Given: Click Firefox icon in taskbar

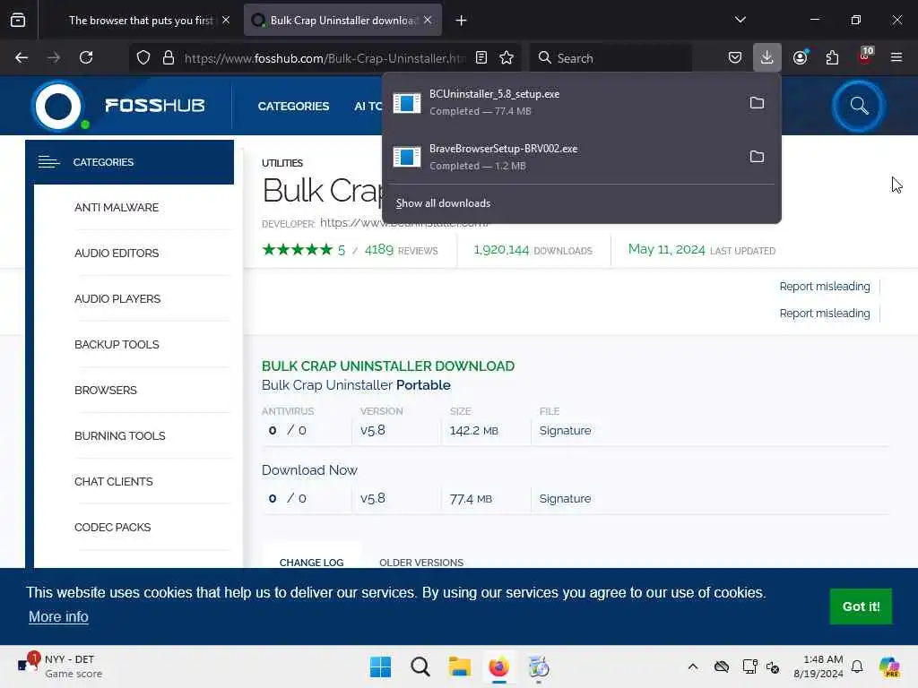Looking at the screenshot, I should (498, 666).
